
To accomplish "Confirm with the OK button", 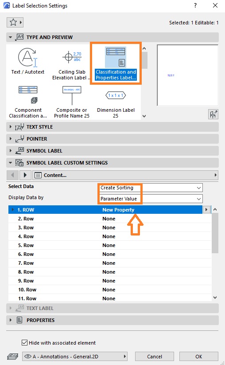I will tap(199, 357).
